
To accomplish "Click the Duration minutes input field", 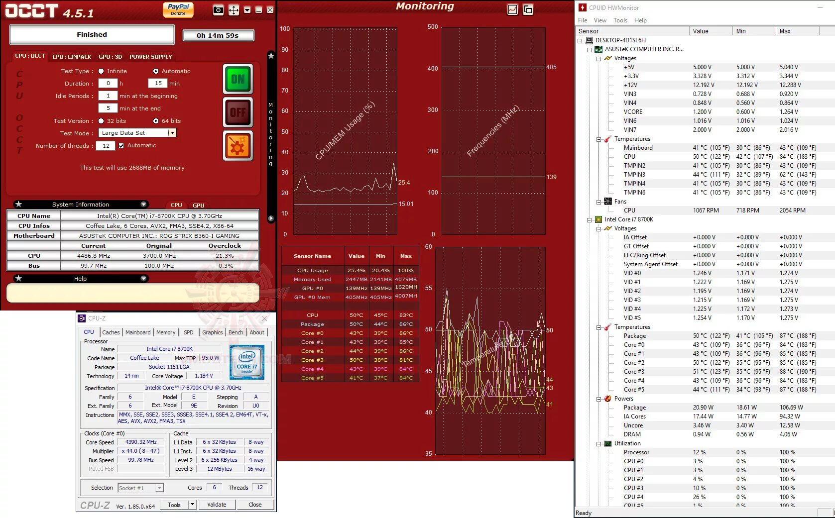I will pyautogui.click(x=158, y=84).
